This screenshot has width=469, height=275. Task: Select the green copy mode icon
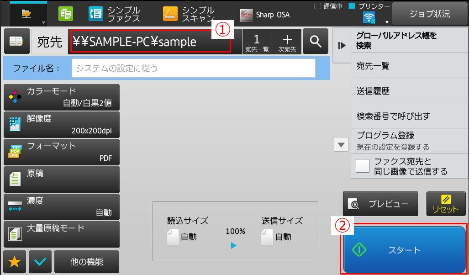[65, 14]
